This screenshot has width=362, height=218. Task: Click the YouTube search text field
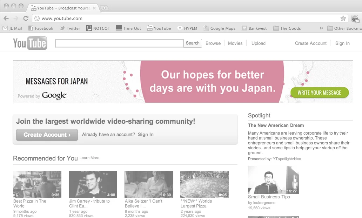[119, 43]
